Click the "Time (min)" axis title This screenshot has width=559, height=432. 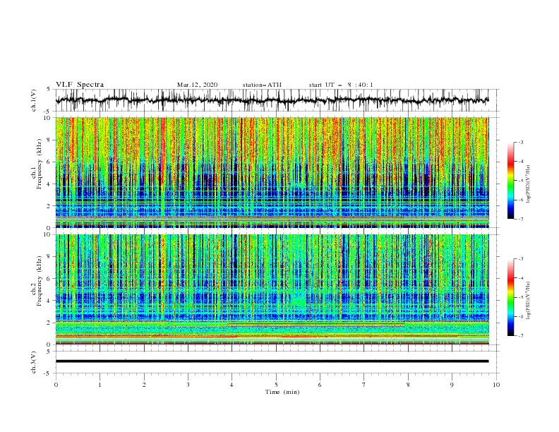point(282,392)
